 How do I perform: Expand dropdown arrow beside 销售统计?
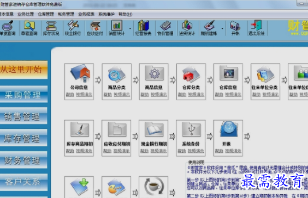click(x=130, y=29)
